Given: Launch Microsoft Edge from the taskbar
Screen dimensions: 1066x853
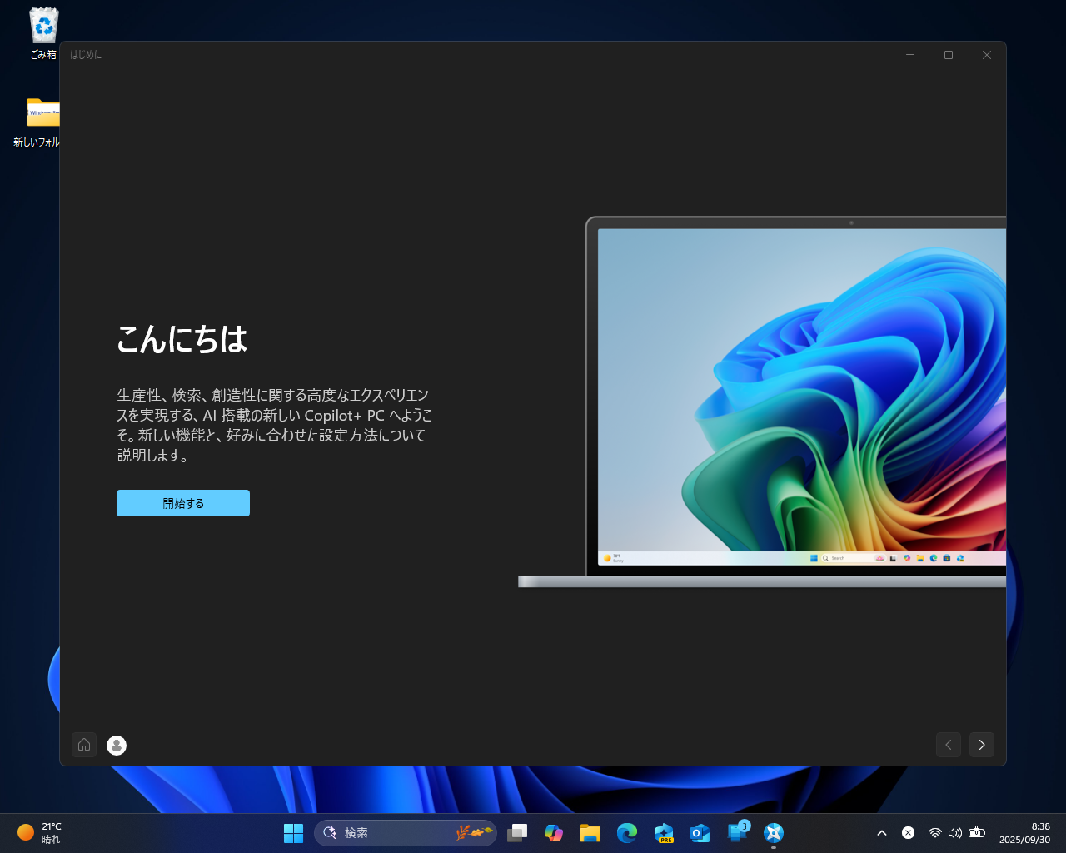Looking at the screenshot, I should pos(626,832).
